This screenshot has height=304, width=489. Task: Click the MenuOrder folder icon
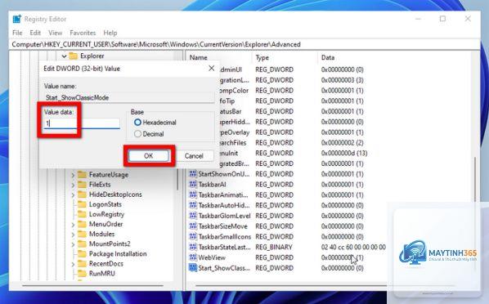tap(82, 224)
